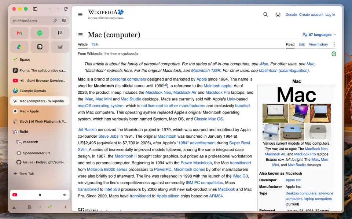Open Wikipedia appearance glasses icon

pyautogui.click(x=278, y=15)
